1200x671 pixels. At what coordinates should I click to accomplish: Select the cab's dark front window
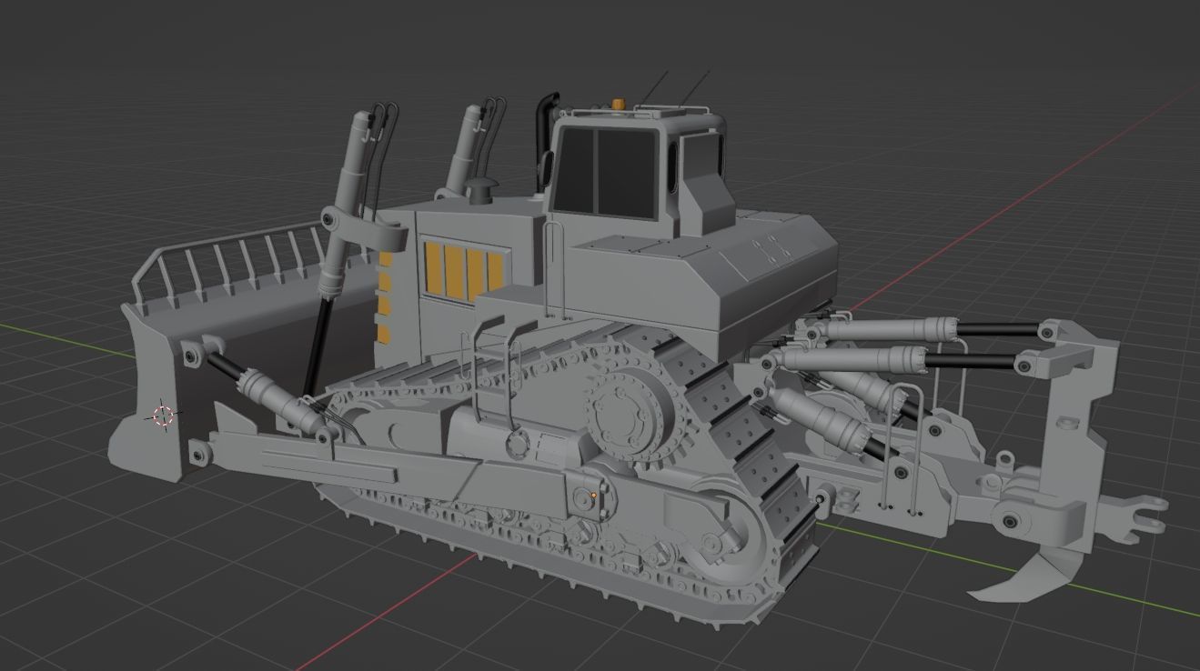tap(607, 172)
